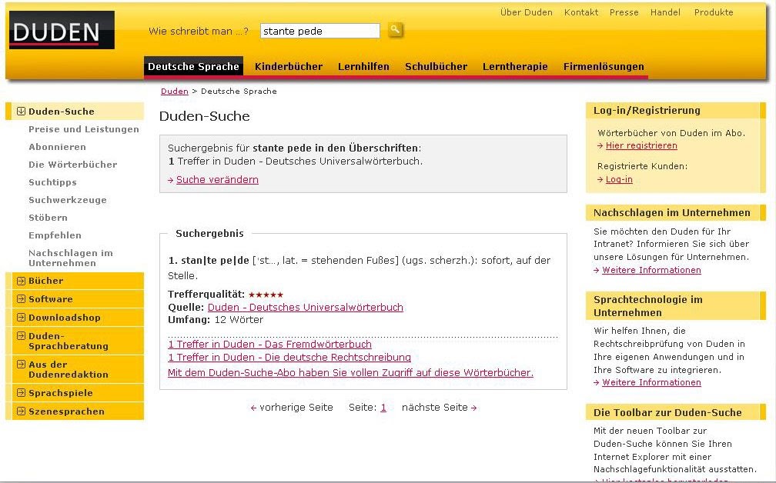
Task: Click the search field containing 'stante pede'
Action: 319,31
